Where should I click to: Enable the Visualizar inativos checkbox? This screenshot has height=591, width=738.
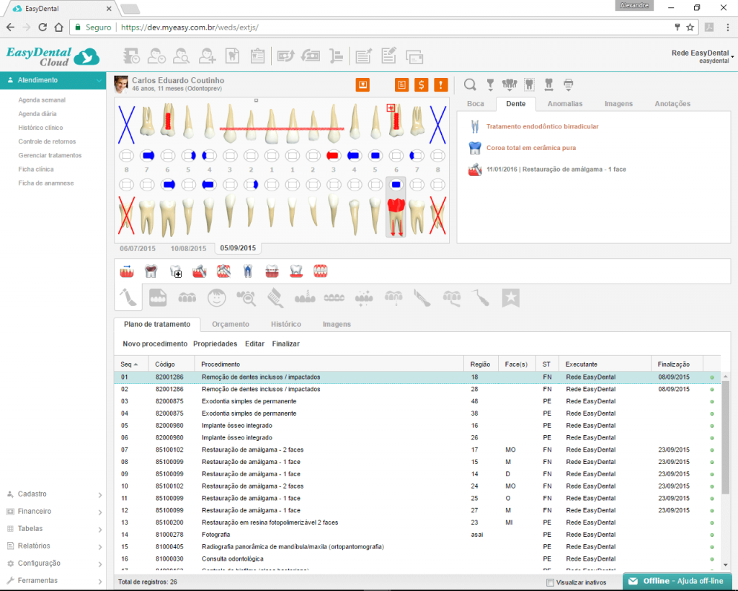pyautogui.click(x=551, y=582)
